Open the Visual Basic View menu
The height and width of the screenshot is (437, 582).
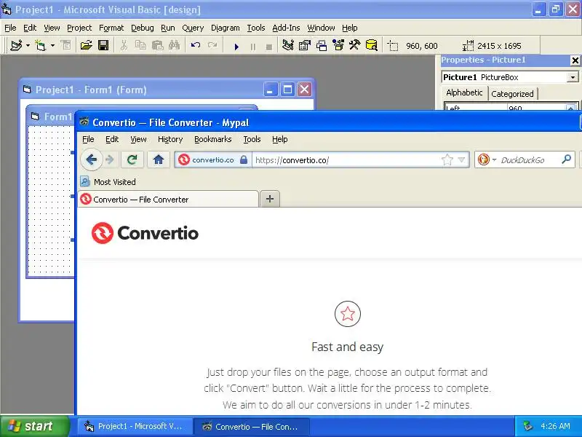52,28
